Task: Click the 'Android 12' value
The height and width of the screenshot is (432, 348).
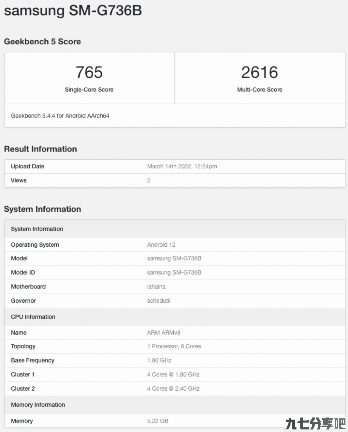Action: [161, 245]
